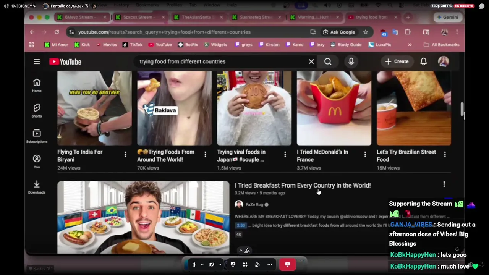Viewport: 489px width, 275px height.
Task: Open options for Flying To India short
Action: click(125, 154)
